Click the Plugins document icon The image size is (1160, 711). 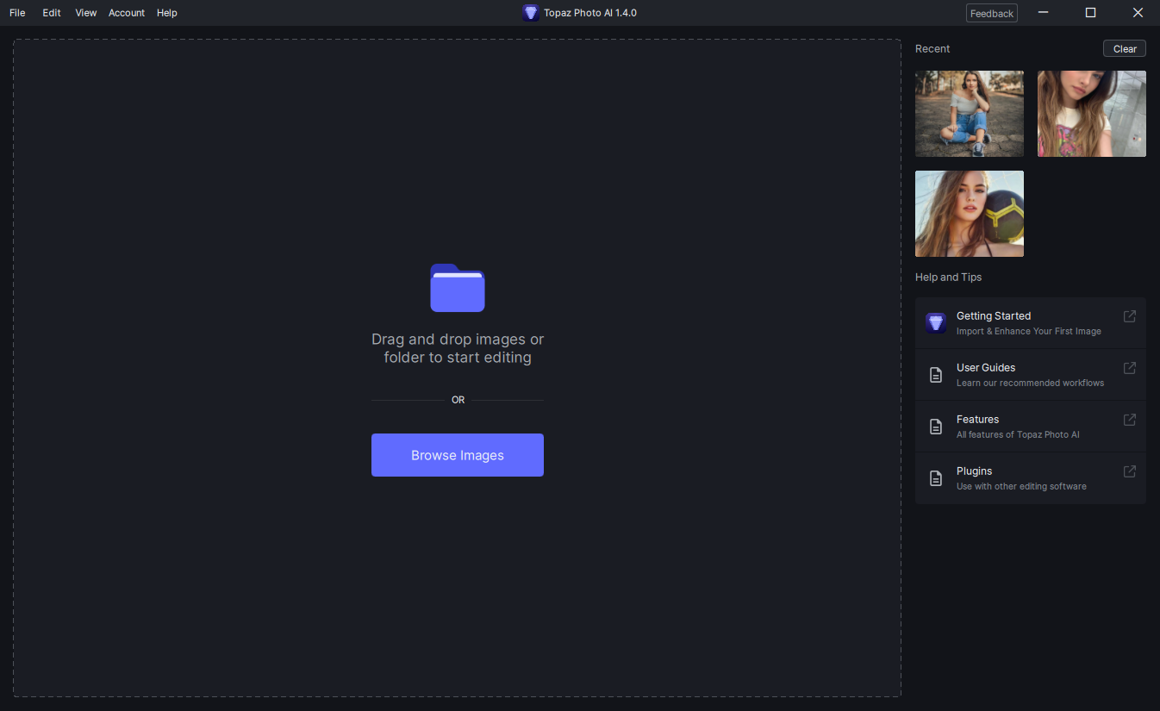click(x=936, y=478)
